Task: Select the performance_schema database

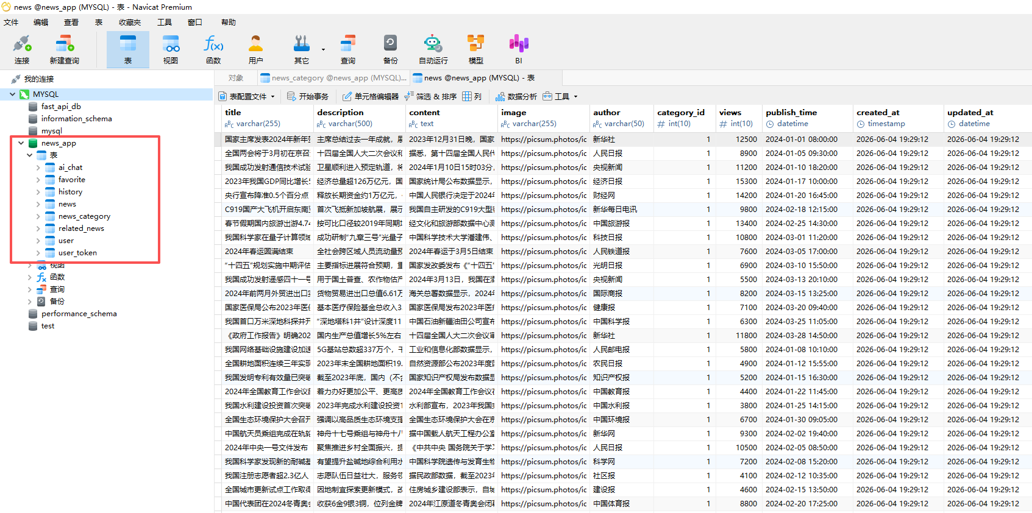Action: [79, 314]
